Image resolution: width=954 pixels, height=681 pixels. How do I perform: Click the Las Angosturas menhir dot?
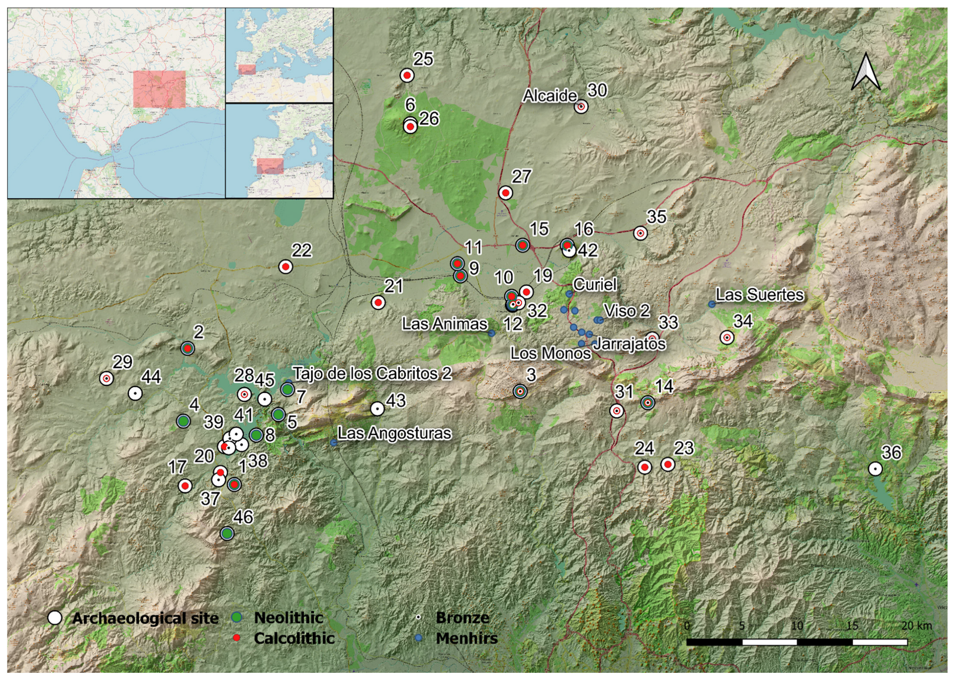pyautogui.click(x=333, y=443)
